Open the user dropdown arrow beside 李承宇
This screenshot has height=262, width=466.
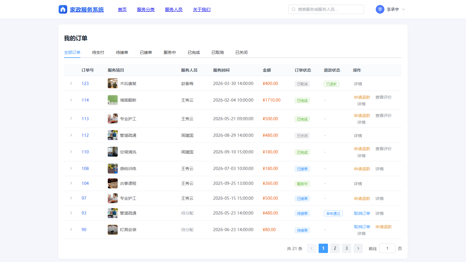coord(403,9)
